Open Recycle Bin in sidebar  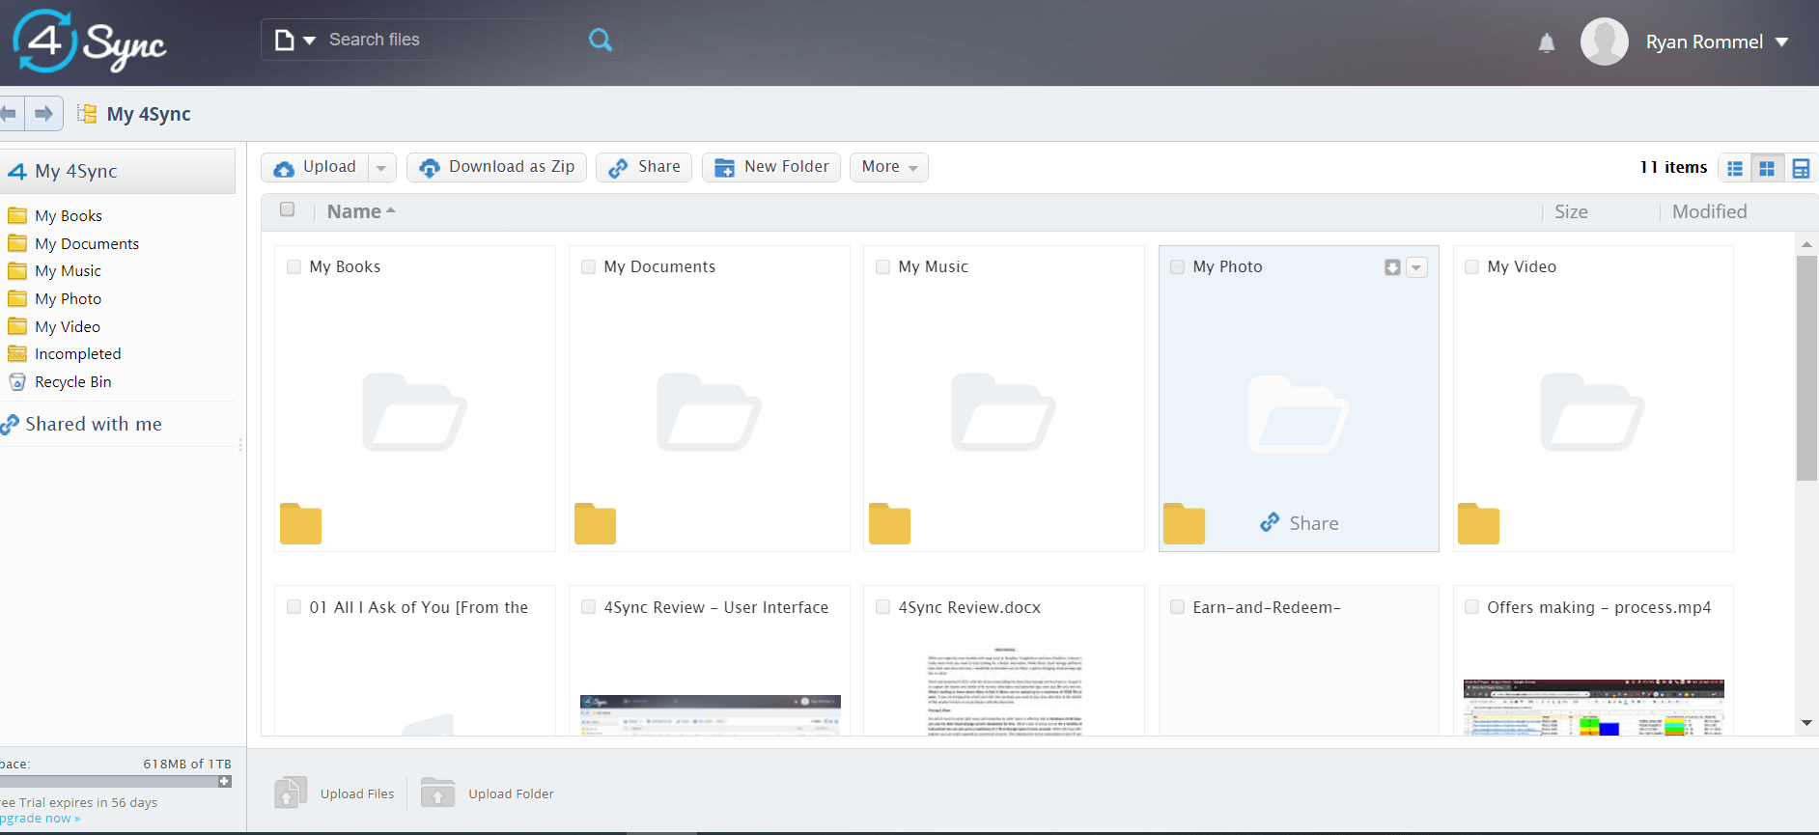point(73,382)
